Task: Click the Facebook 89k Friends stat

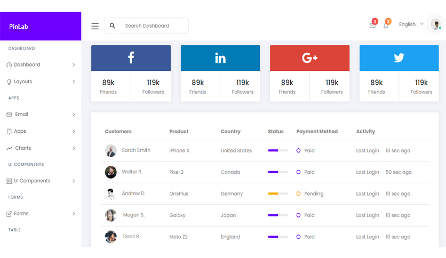Action: [x=108, y=86]
